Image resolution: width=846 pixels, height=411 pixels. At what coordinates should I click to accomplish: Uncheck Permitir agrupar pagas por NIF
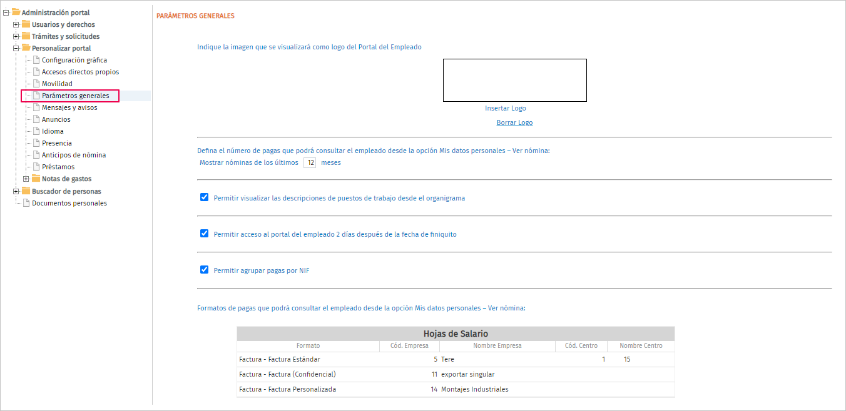(x=204, y=270)
